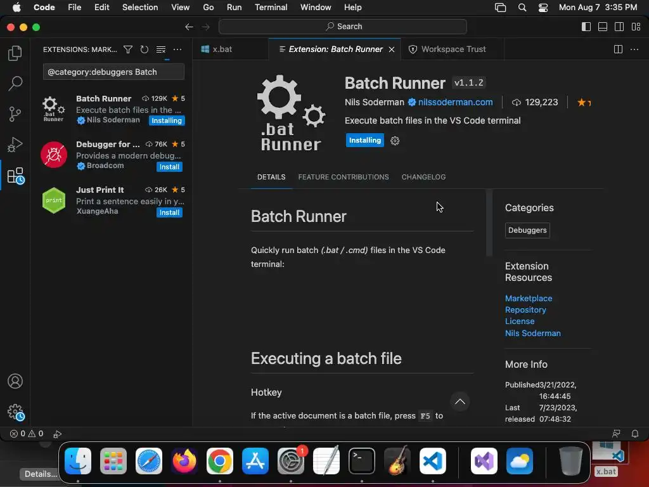Open Google Chrome from the Dock
Viewport: 649px width, 487px height.
point(220,461)
